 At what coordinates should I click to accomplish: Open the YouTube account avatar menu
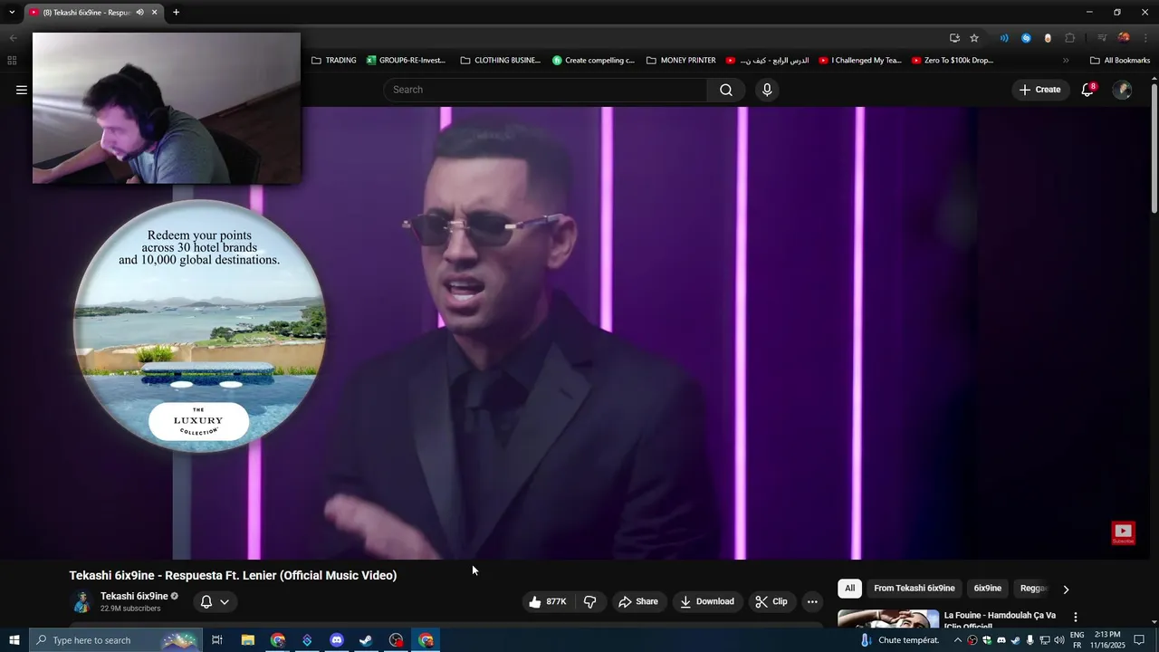[x=1122, y=90]
